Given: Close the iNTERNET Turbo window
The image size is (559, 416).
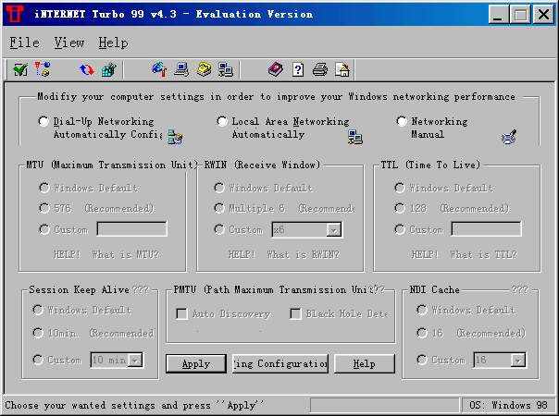Looking at the screenshot, I should pyautogui.click(x=543, y=15).
